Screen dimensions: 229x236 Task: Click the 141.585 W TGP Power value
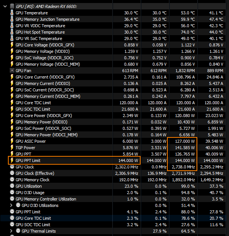pyautogui.click(x=185, y=148)
